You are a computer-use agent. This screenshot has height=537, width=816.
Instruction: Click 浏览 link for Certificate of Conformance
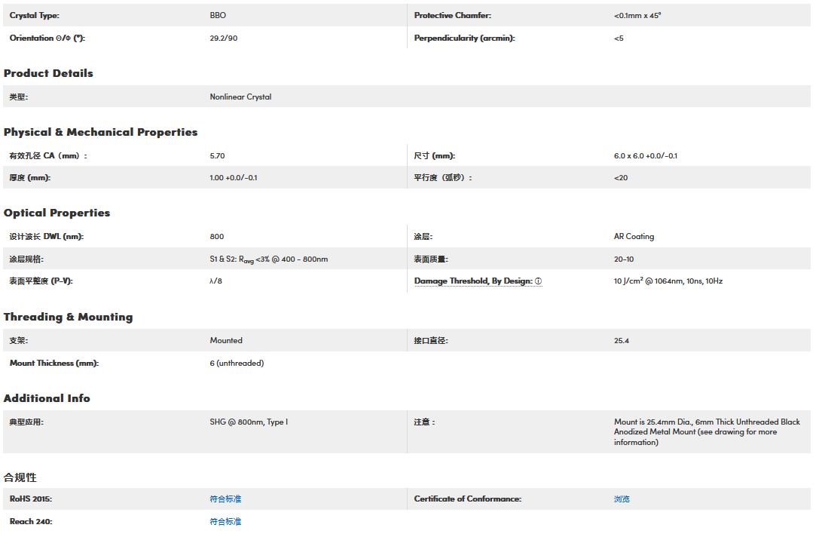tap(622, 499)
